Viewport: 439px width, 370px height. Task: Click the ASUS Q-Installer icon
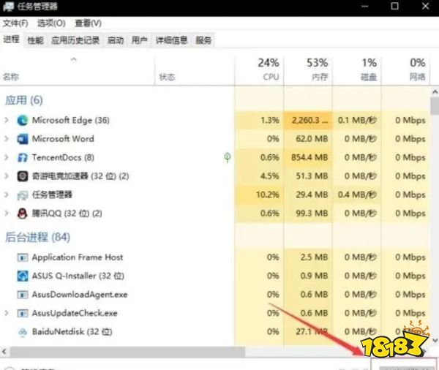[23, 276]
